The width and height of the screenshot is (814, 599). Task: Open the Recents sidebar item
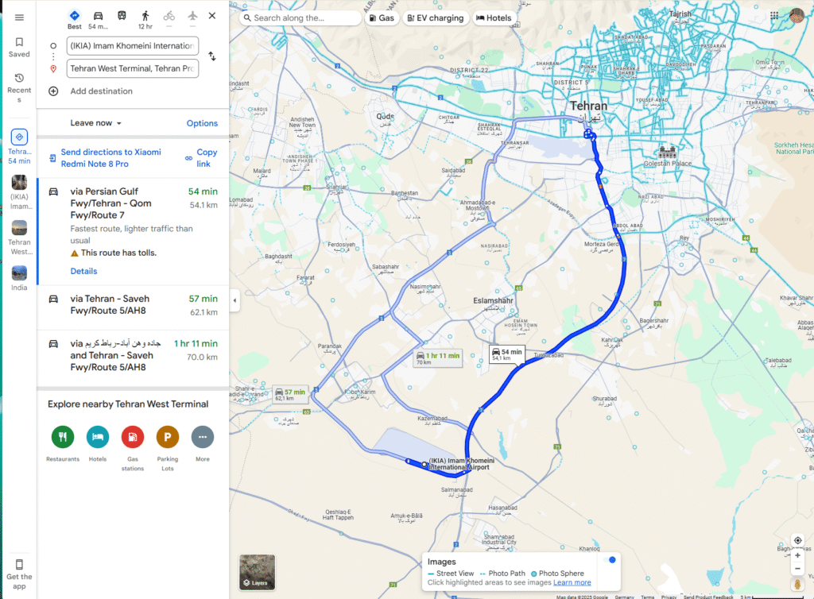tap(19, 87)
